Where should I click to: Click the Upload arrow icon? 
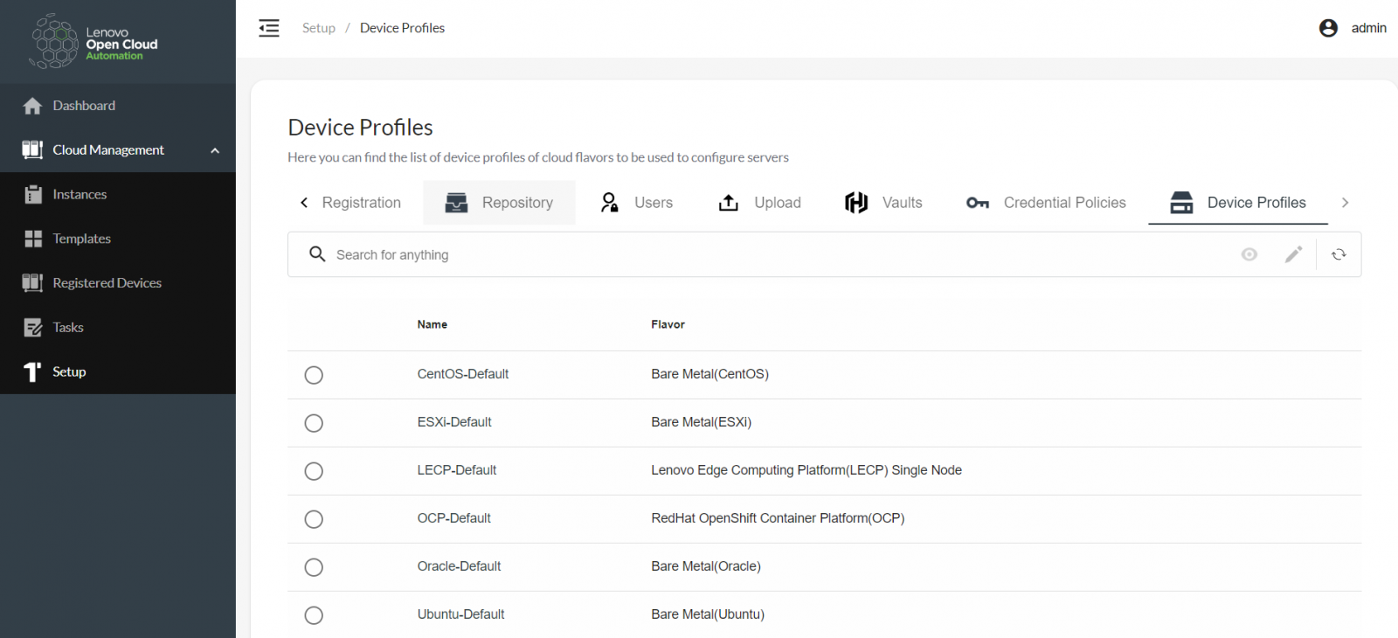pos(729,203)
